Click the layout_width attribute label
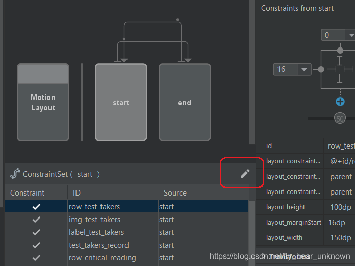The image size is (355, 266). pos(284,238)
